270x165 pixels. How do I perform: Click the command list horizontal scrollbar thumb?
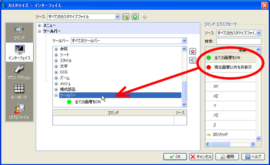pos(220,144)
